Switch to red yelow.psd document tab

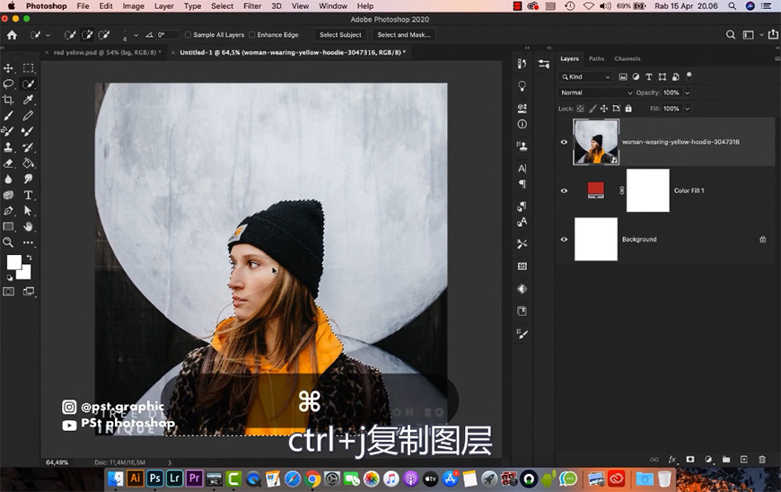[x=107, y=52]
